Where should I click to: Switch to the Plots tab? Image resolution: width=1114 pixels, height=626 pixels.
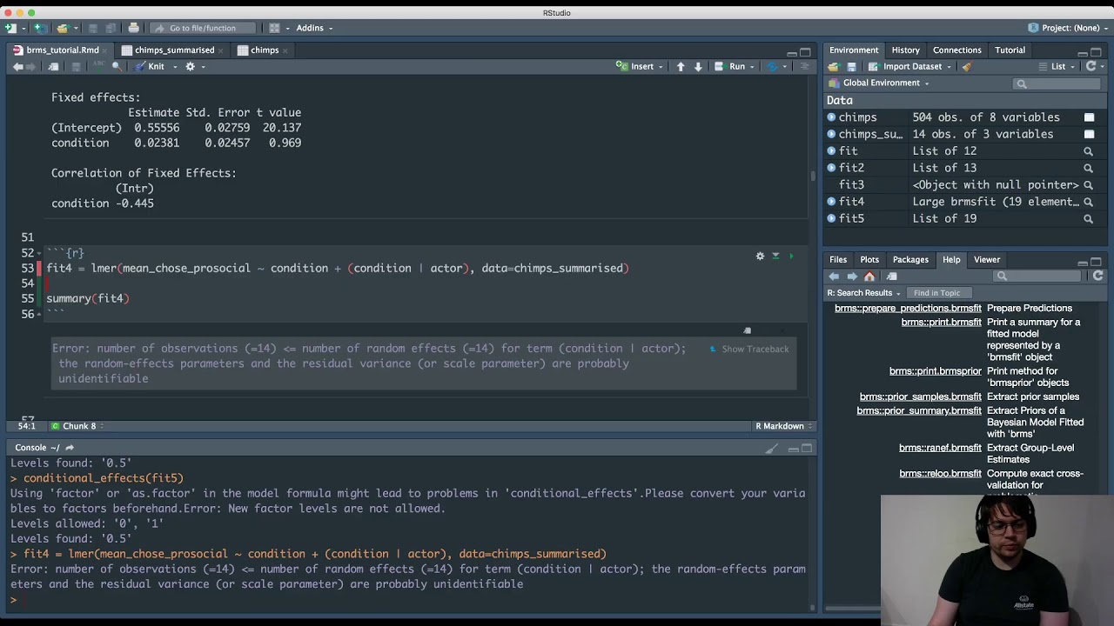tap(869, 260)
